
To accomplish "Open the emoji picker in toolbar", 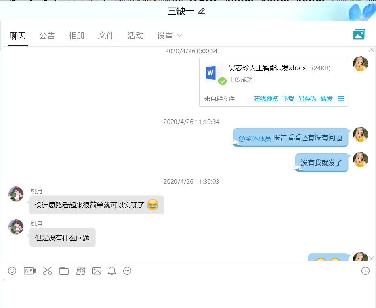I will (x=12, y=271).
